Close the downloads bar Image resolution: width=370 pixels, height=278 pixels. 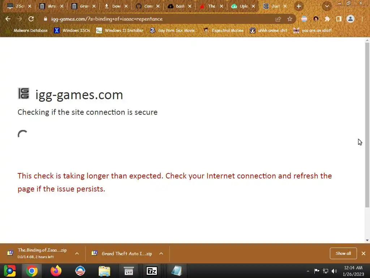363,253
